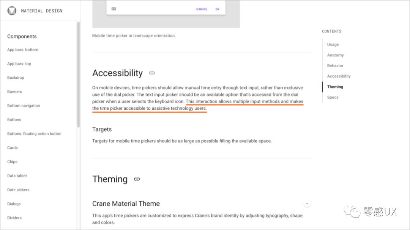Open the Dialogs sidebar entry
The image size is (410, 230).
14,204
